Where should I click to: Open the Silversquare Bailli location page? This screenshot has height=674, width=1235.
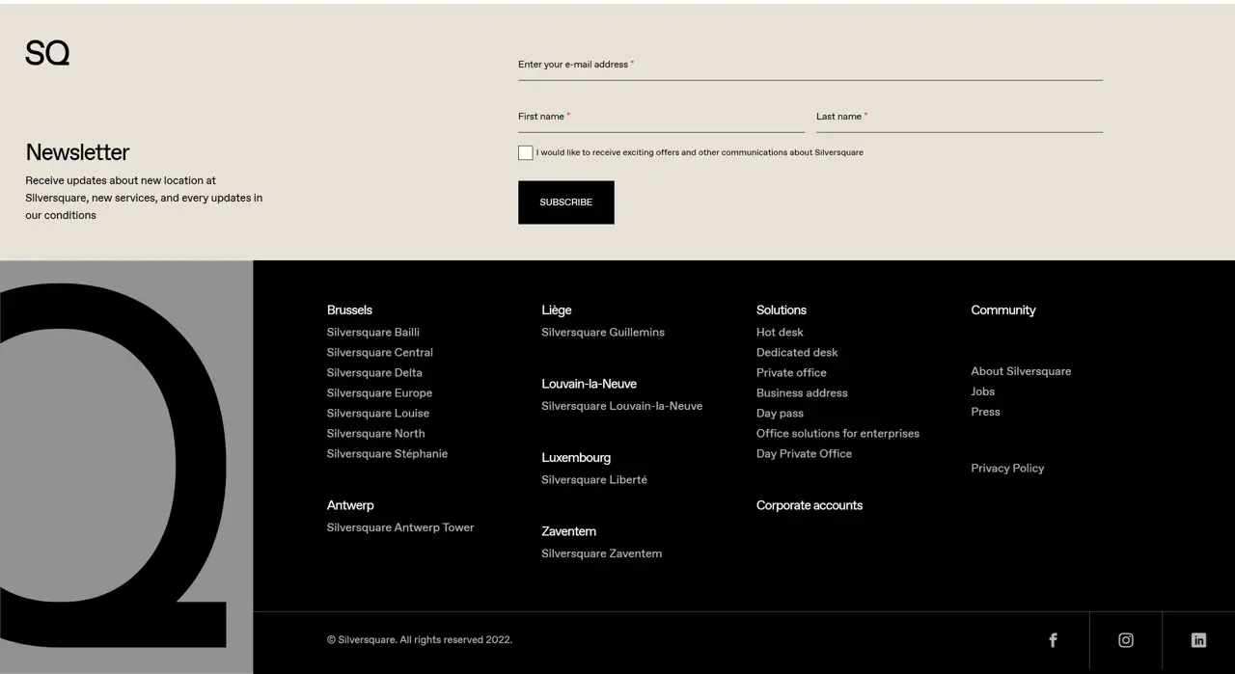[x=372, y=332]
